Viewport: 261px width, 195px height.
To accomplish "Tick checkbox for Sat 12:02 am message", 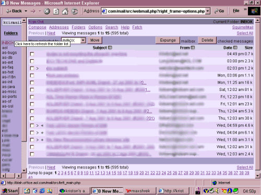I will [32, 90].
